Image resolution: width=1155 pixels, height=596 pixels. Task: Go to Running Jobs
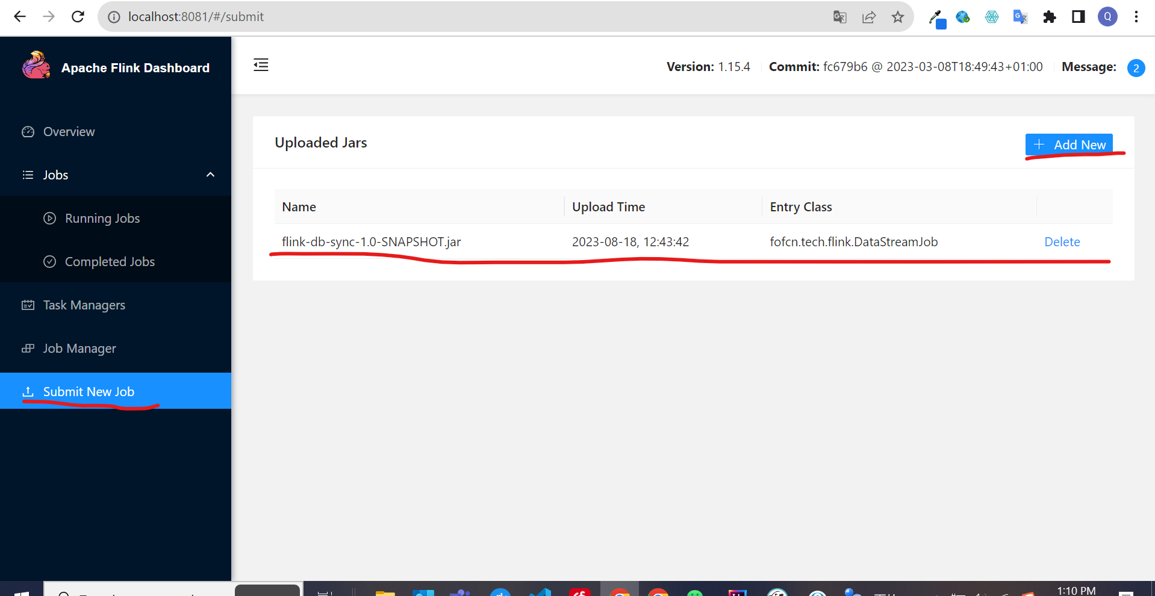(x=102, y=219)
